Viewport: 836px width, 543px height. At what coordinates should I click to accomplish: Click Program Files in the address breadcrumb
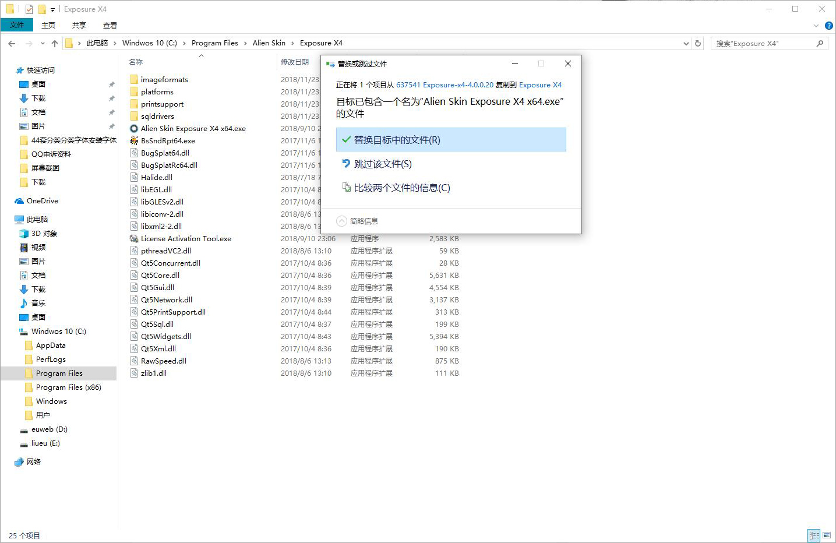[x=215, y=43]
